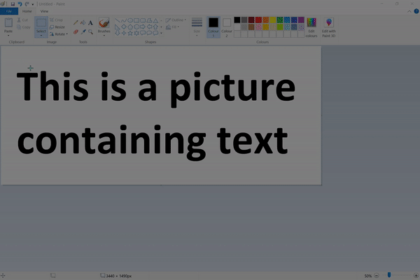420x280 pixels.
Task: Switch to the Home tab
Action: (27, 11)
